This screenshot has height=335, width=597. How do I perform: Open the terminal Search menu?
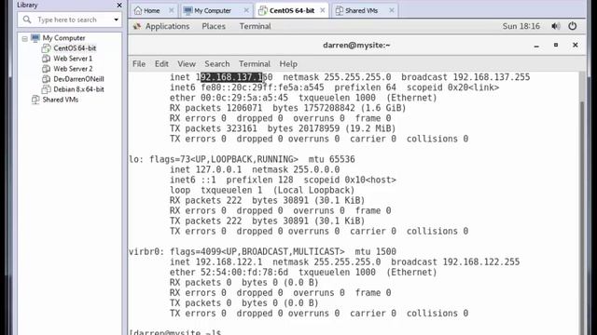pyautogui.click(x=217, y=64)
